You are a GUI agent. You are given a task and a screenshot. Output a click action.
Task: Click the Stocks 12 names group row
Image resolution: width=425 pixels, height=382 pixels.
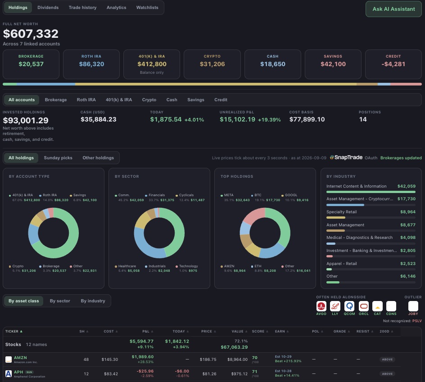pyautogui.click(x=202, y=344)
